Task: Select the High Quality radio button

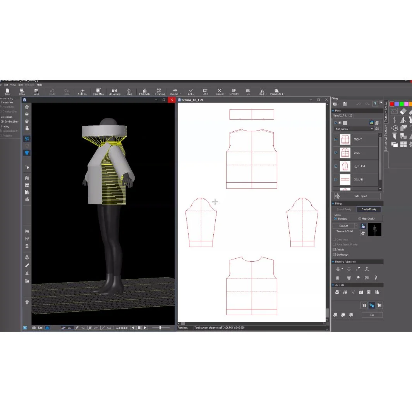Action: pos(360,219)
